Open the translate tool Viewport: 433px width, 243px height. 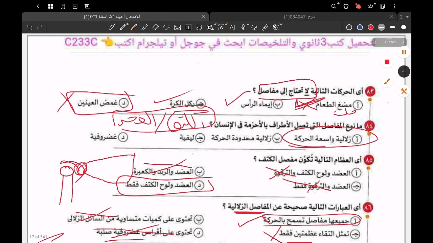[x=276, y=27]
